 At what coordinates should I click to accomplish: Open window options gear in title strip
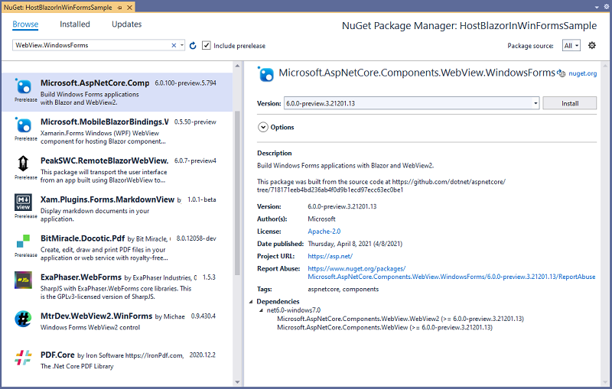pyautogui.click(x=606, y=7)
